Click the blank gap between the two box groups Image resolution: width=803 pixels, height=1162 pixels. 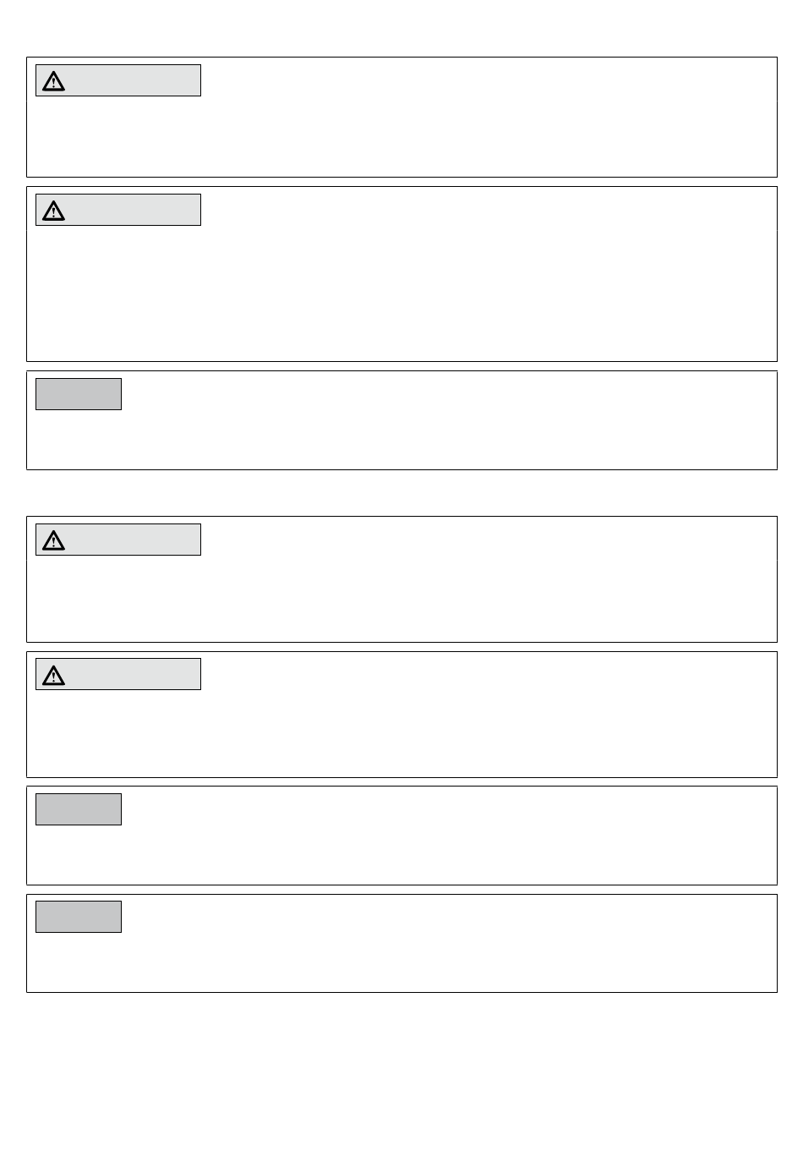[401, 493]
